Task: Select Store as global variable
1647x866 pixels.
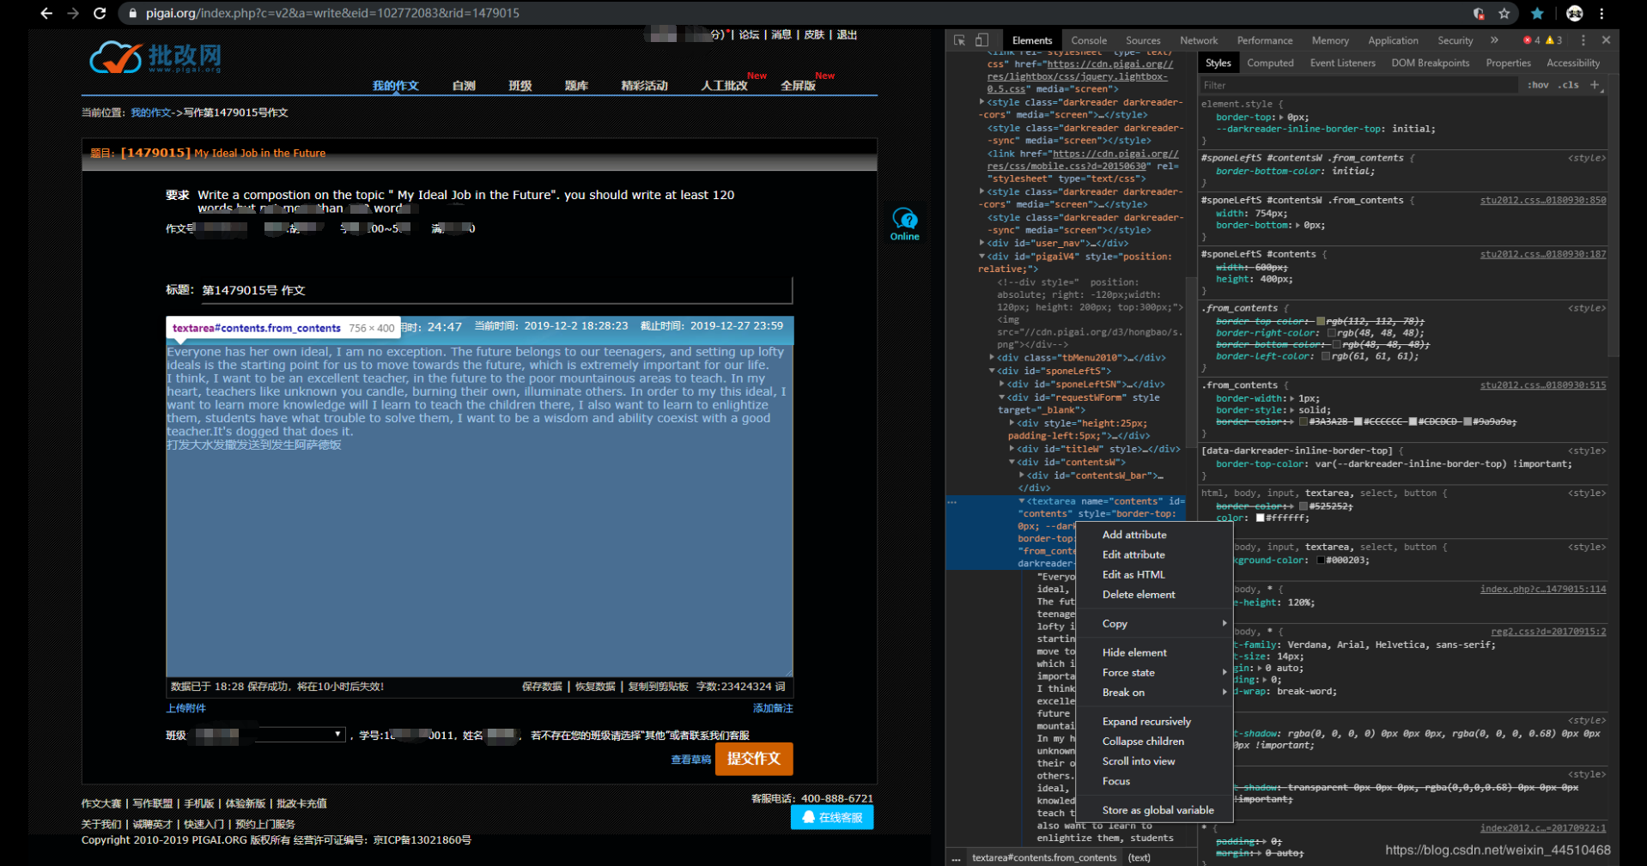Action: [1154, 809]
